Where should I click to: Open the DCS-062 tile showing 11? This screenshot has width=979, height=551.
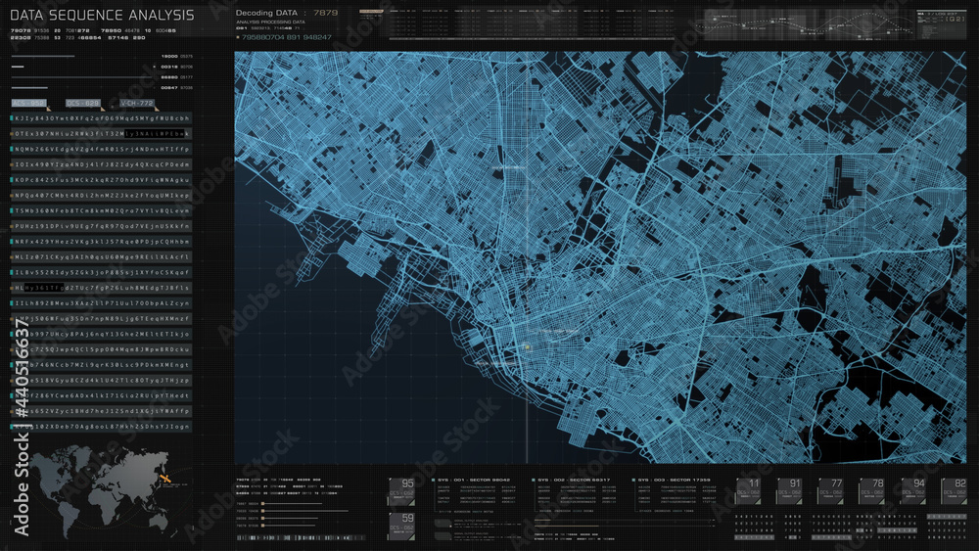[x=748, y=491]
